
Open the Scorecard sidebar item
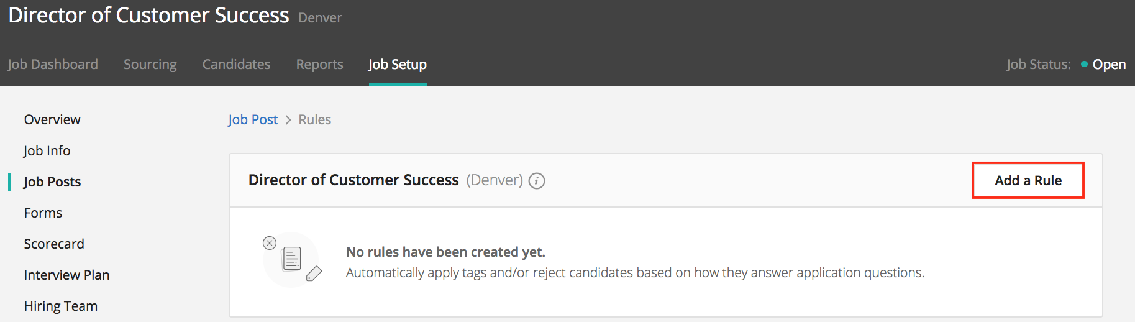point(54,244)
